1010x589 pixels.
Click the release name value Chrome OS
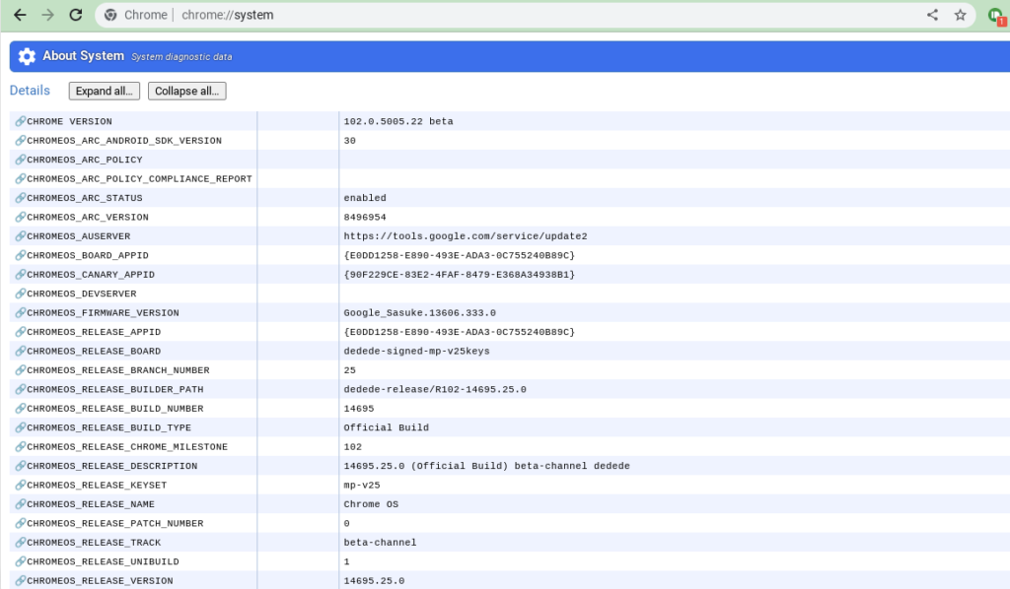(x=371, y=504)
